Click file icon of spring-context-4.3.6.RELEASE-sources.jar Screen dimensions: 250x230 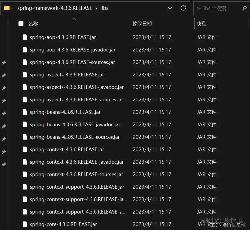click(x=25, y=174)
